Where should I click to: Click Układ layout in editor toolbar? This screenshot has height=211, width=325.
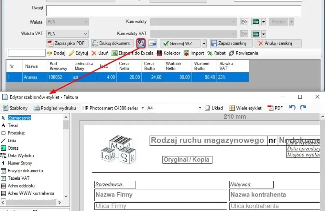[x=214, y=108]
